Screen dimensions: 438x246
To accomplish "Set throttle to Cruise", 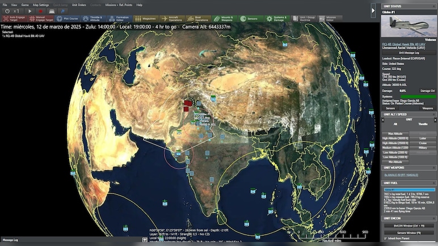I will click(423, 143).
